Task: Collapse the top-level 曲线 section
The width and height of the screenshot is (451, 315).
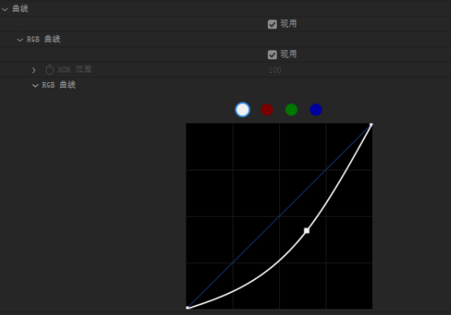Action: coord(5,9)
